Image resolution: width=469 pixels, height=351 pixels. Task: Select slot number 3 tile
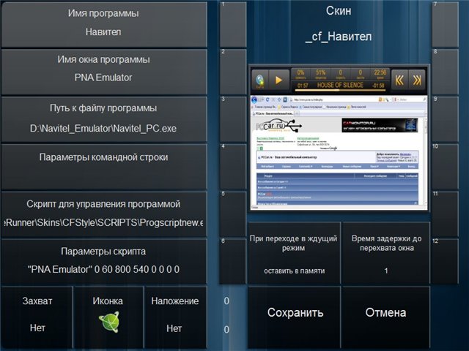pyautogui.click(x=232, y=118)
